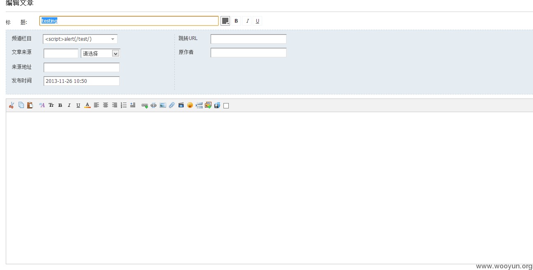Click the copy icon in editor toolbar
Screen dimensions: 533x270
click(21, 105)
